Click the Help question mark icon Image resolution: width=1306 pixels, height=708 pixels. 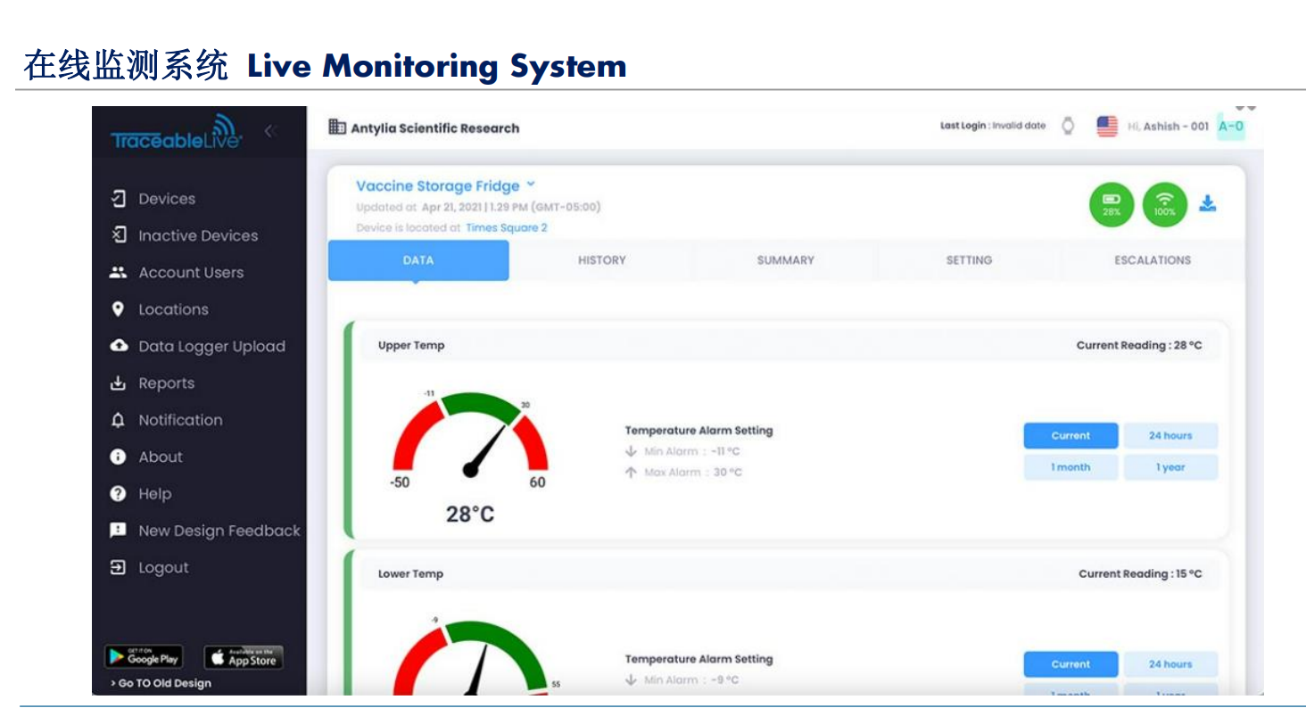coord(118,494)
